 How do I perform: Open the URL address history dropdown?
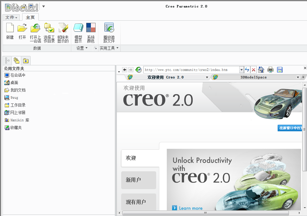(241, 70)
